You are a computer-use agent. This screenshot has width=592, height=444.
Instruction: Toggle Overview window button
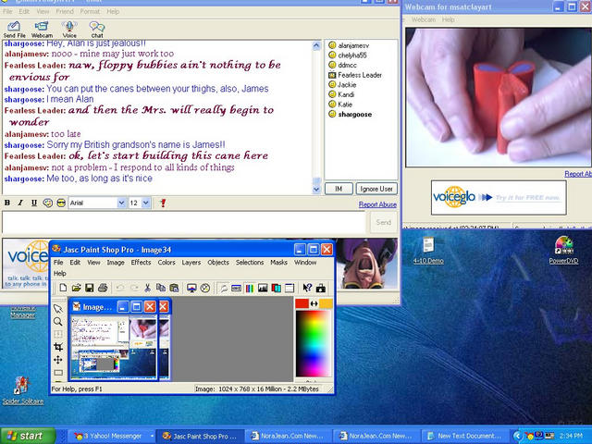point(290,288)
